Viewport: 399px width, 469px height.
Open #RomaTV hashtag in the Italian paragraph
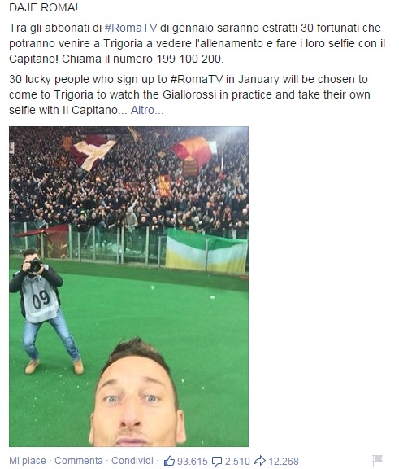(x=131, y=28)
